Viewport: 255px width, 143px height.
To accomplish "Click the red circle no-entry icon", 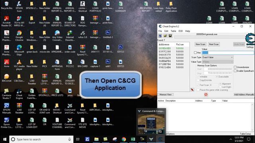I will click(206, 95).
